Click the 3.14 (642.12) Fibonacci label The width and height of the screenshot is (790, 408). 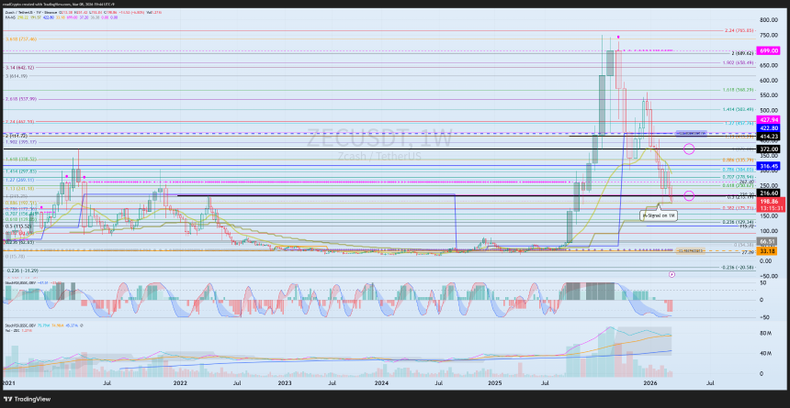(x=18, y=68)
